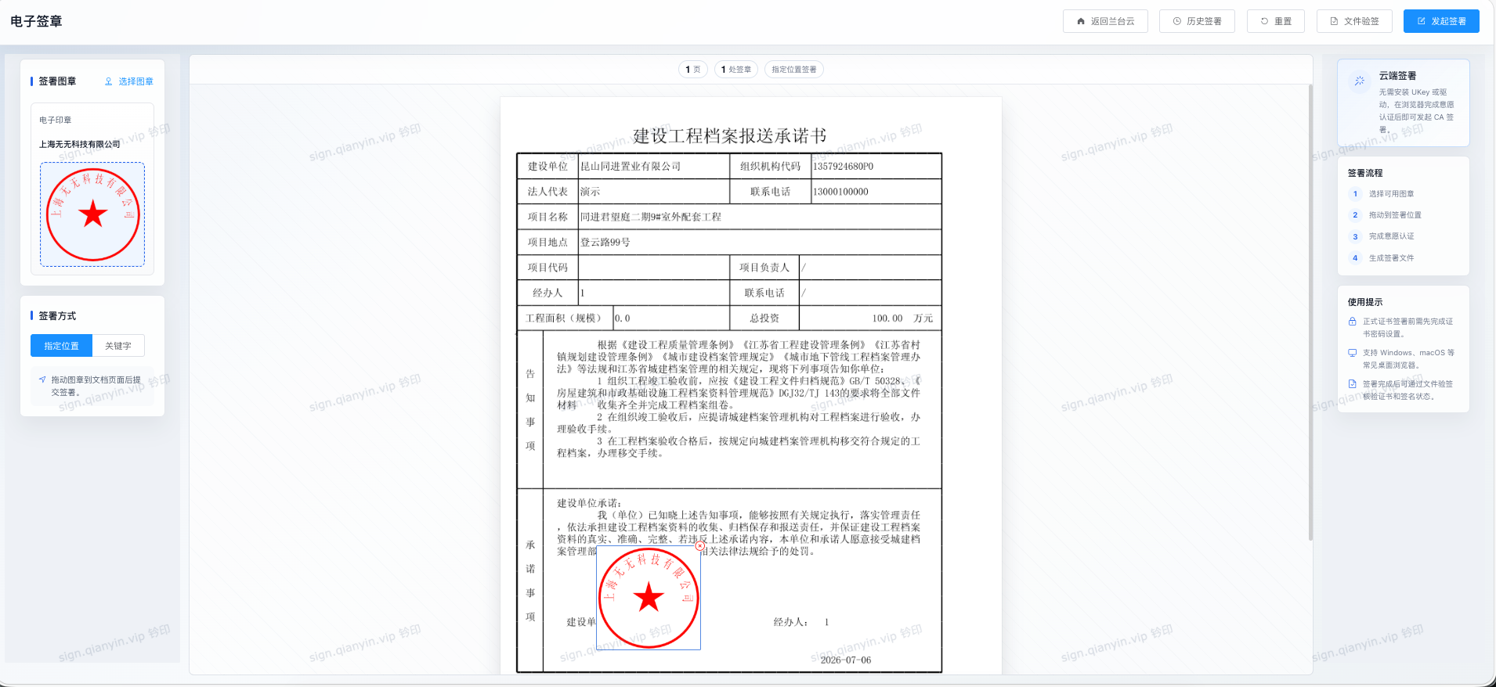Click the lock icon in 使用提示
This screenshot has height=687, width=1496.
point(1352,322)
